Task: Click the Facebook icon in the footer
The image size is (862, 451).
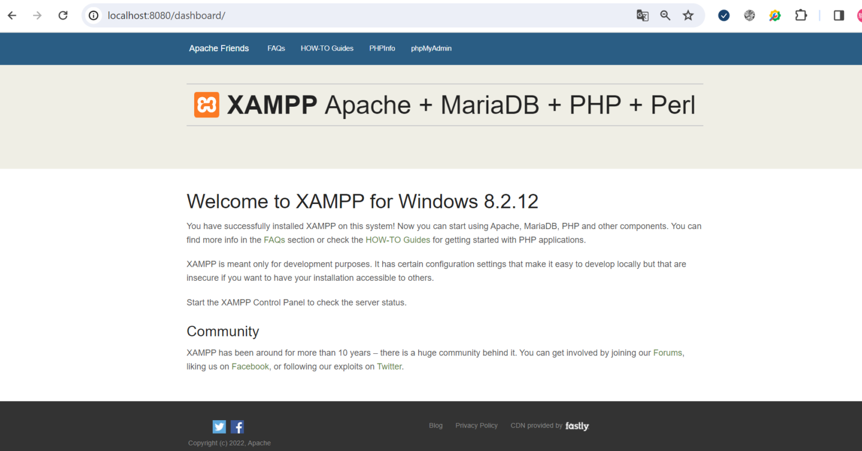Action: [237, 426]
